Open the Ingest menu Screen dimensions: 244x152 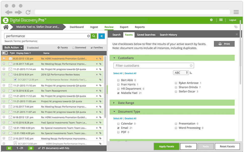coord(94,27)
